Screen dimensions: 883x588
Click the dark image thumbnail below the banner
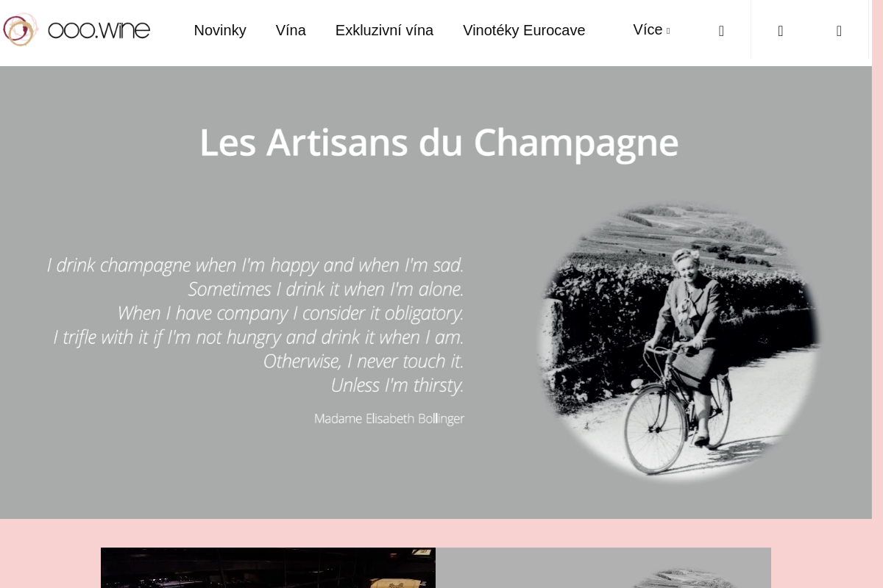[x=268, y=567]
